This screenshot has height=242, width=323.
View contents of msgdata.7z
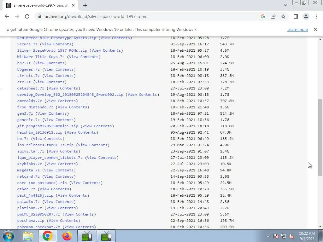(59, 170)
